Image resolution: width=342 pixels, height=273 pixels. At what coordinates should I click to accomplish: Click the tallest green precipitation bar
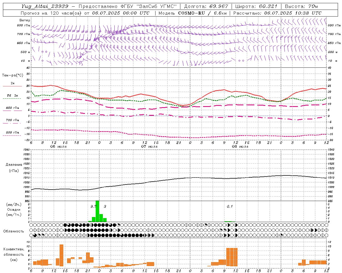97,211
